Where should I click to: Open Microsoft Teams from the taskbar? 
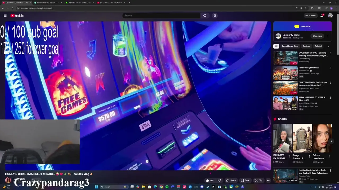[x=243, y=187]
